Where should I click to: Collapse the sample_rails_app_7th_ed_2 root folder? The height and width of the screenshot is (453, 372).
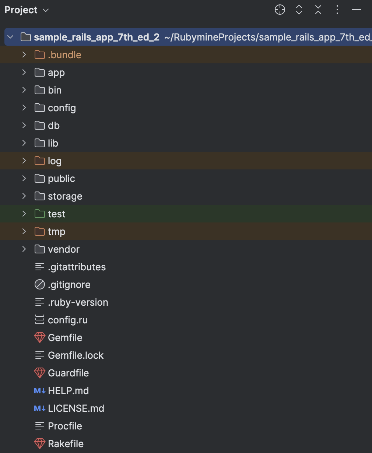click(10, 37)
